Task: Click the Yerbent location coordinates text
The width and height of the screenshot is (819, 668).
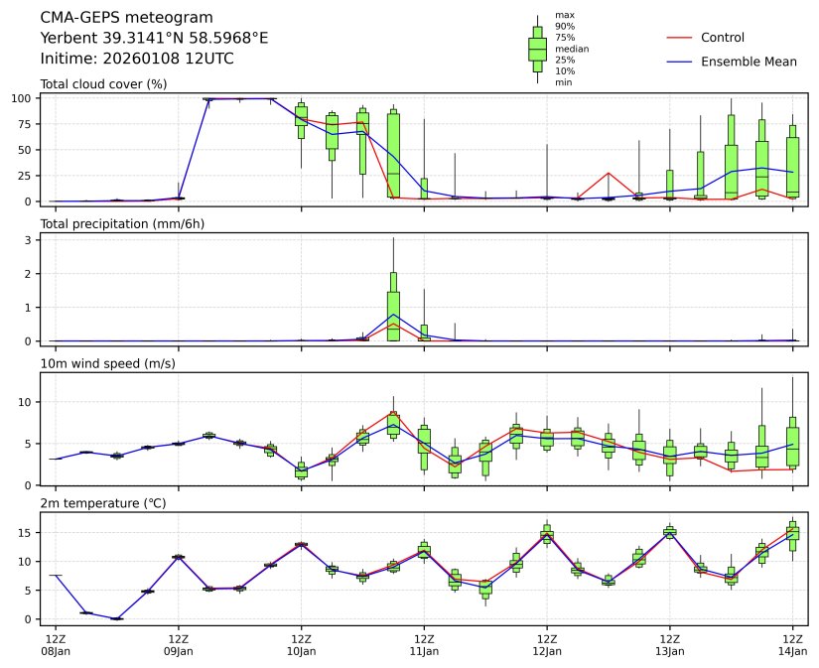Action: [x=154, y=38]
